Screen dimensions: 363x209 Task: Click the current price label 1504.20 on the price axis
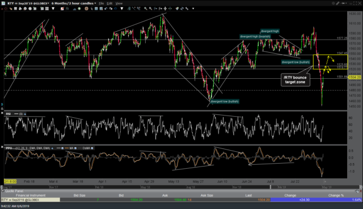[354, 77]
